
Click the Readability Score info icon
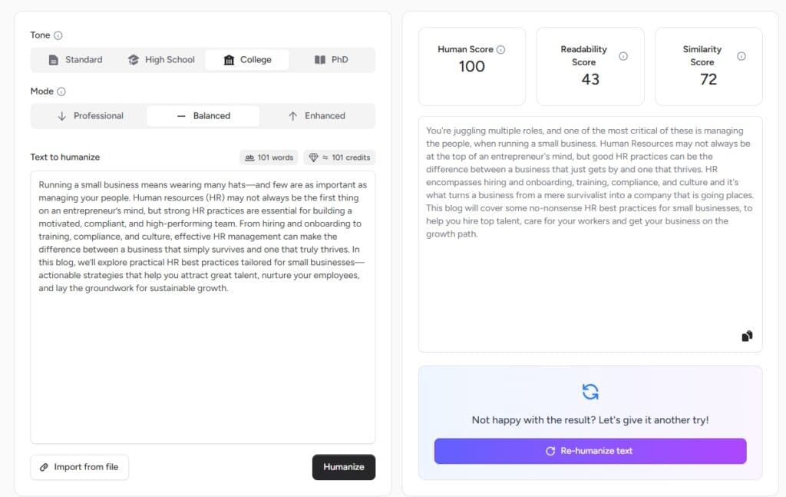pos(622,55)
